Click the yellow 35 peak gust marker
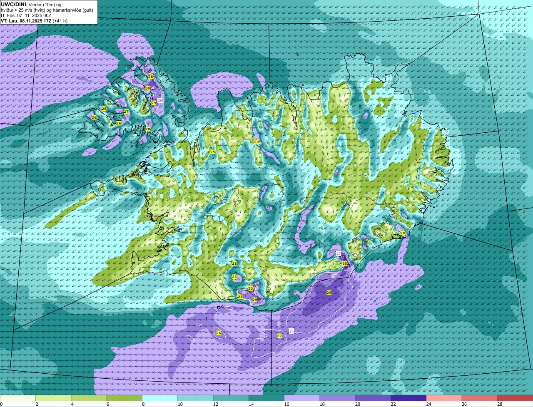The image size is (533, 407). tap(345, 263)
